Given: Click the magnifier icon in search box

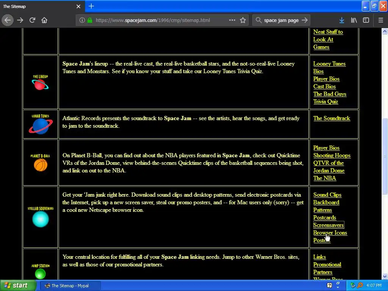Looking at the screenshot, I should pyautogui.click(x=258, y=20).
